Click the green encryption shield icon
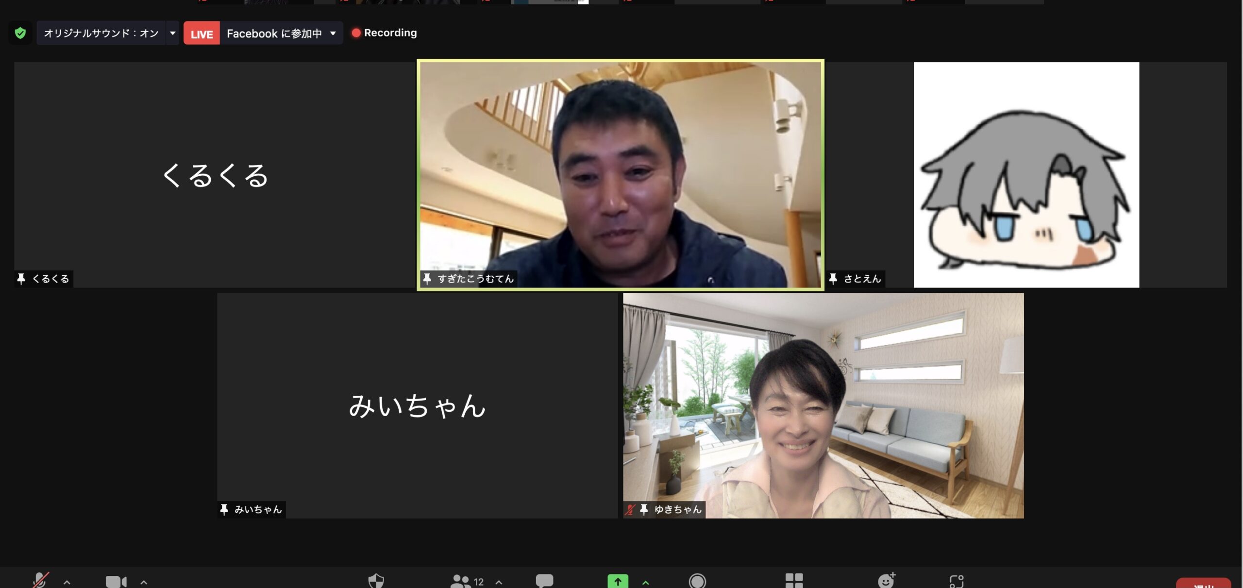Screen dimensions: 1243x588 pyautogui.click(x=20, y=33)
